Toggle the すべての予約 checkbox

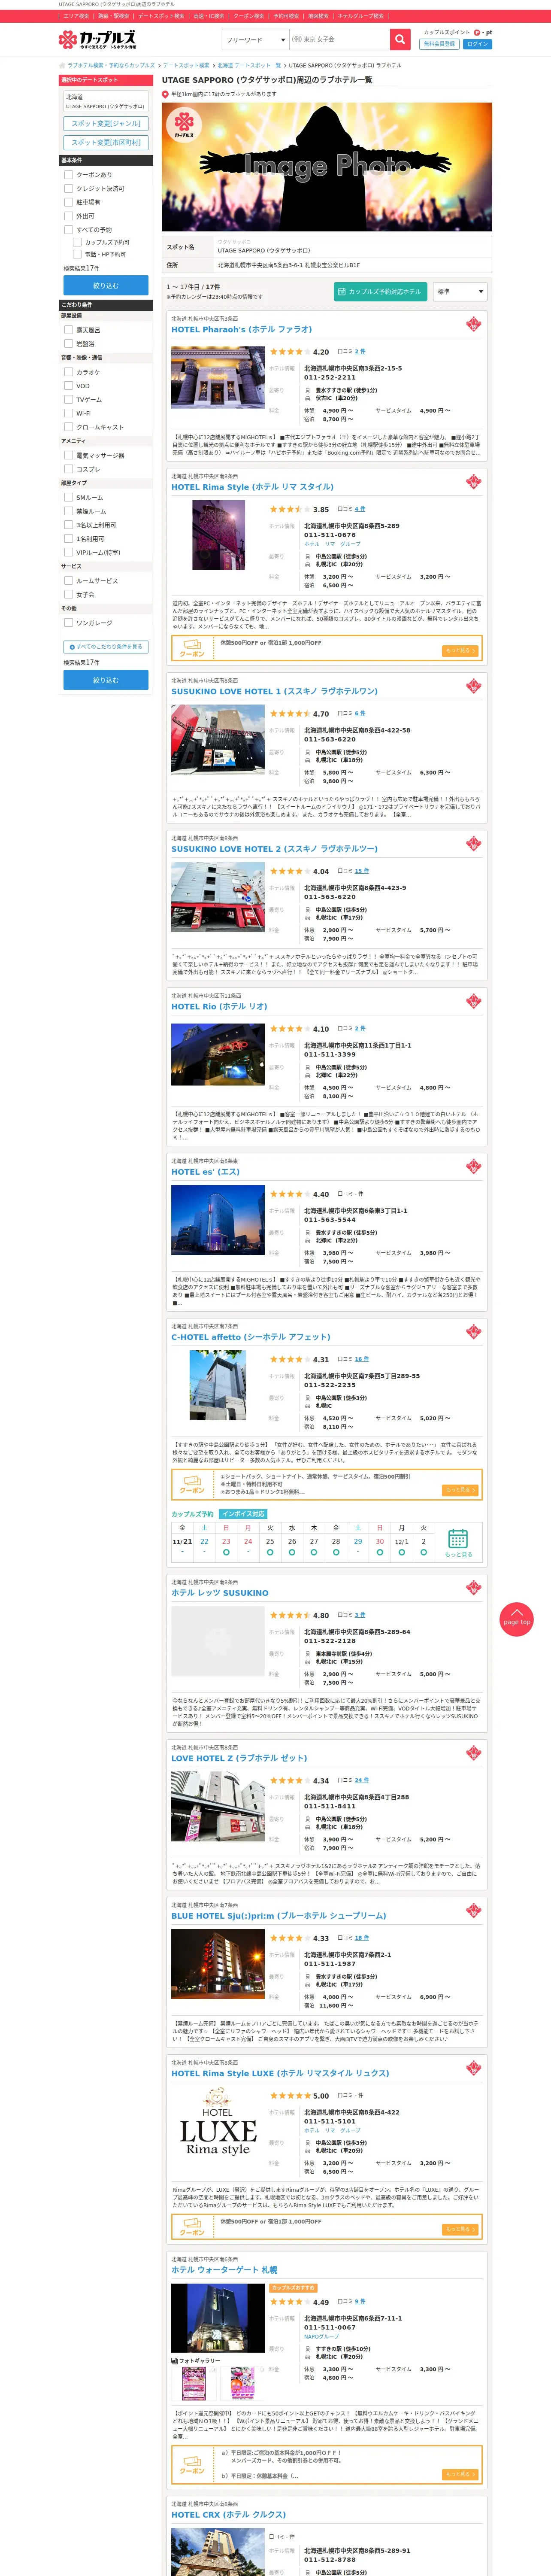point(69,230)
